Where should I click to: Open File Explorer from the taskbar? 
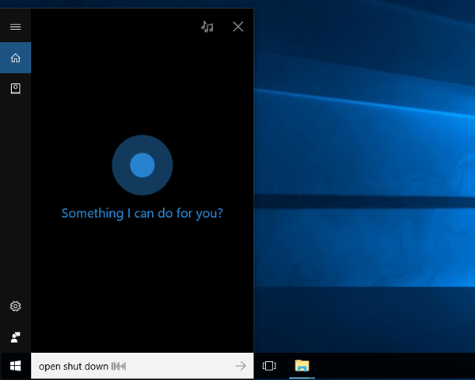click(x=302, y=366)
